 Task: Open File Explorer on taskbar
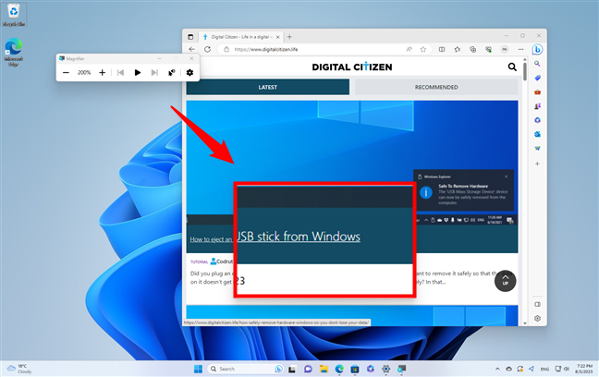(x=324, y=369)
